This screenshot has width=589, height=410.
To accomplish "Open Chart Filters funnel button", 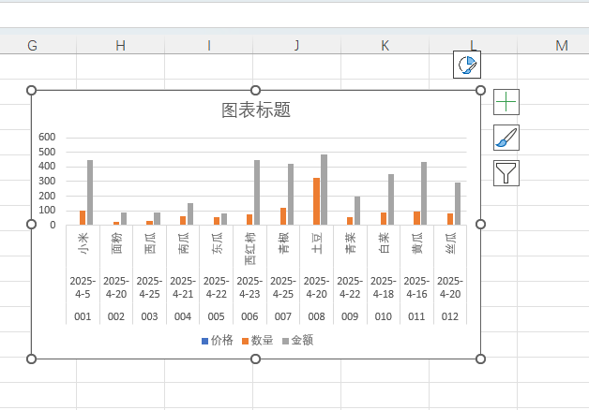I will 506,173.
